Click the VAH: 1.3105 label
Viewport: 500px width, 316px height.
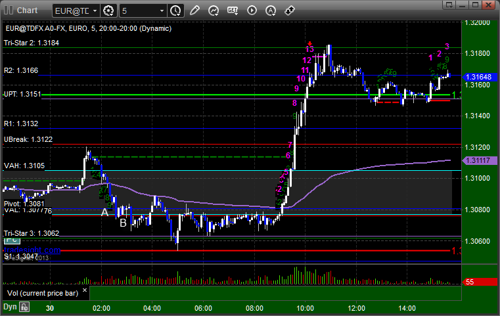24,166
